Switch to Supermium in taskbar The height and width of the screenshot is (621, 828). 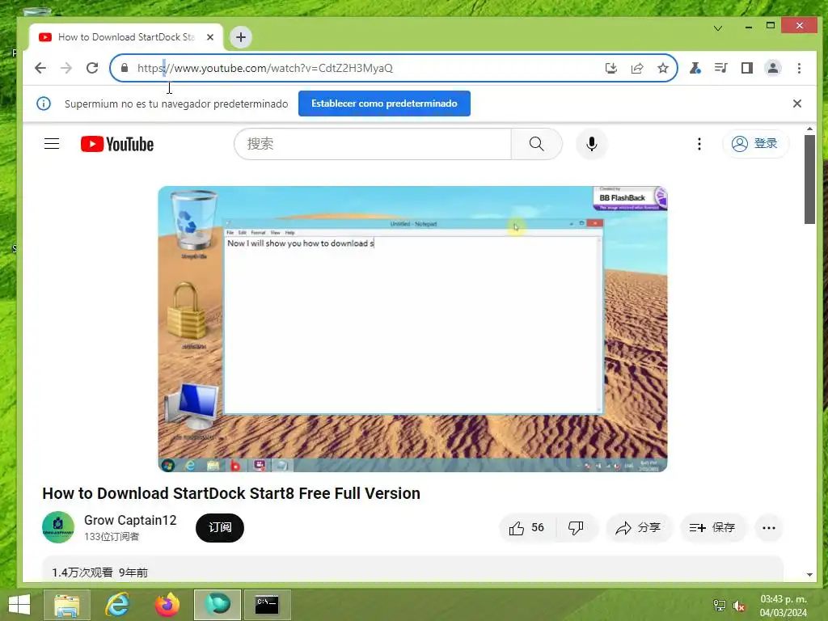coord(217,605)
